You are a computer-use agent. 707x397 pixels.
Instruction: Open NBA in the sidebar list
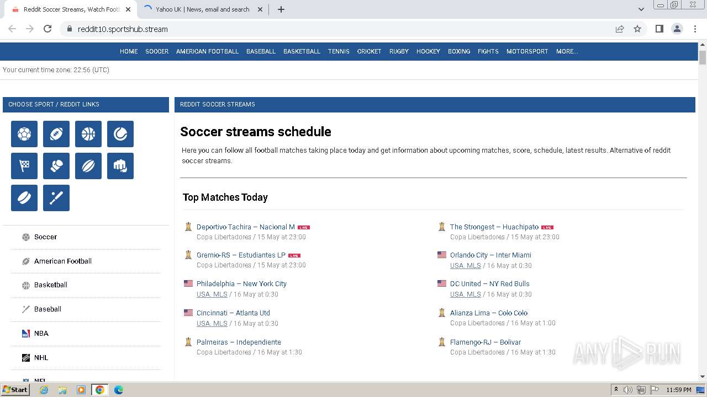coord(41,334)
